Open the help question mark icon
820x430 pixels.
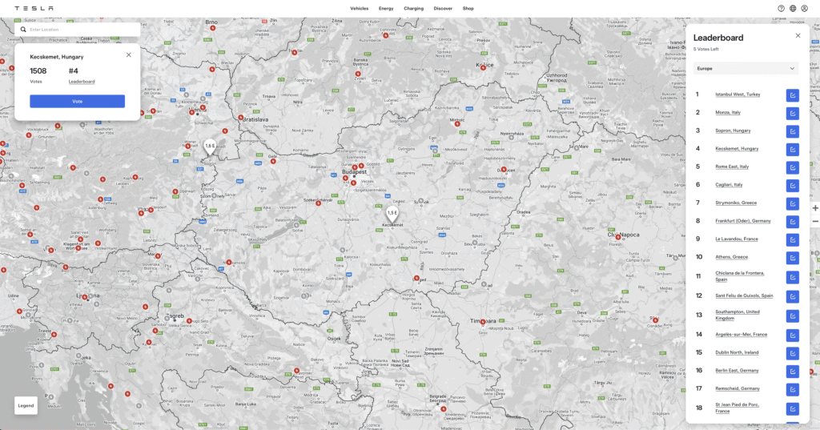point(781,8)
